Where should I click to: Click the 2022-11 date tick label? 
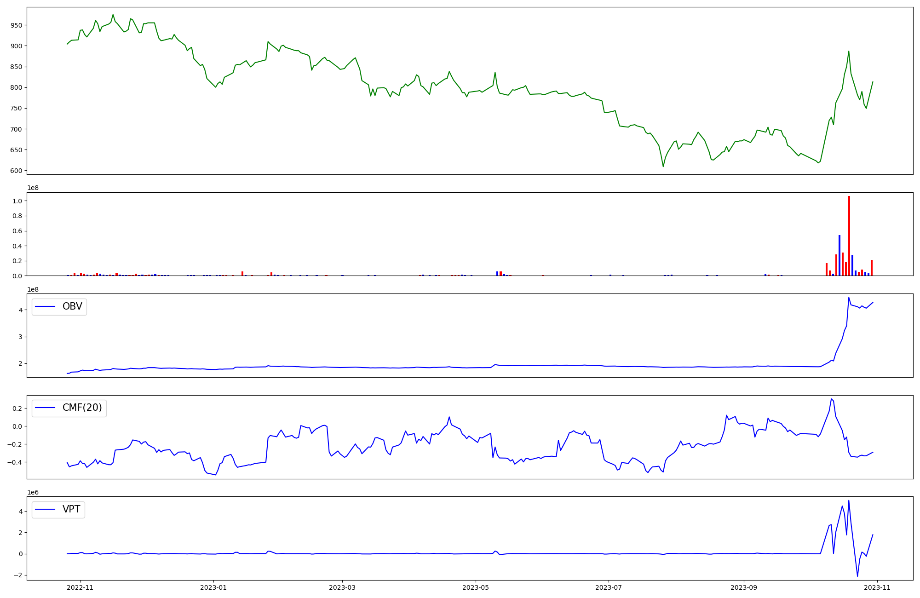80,587
